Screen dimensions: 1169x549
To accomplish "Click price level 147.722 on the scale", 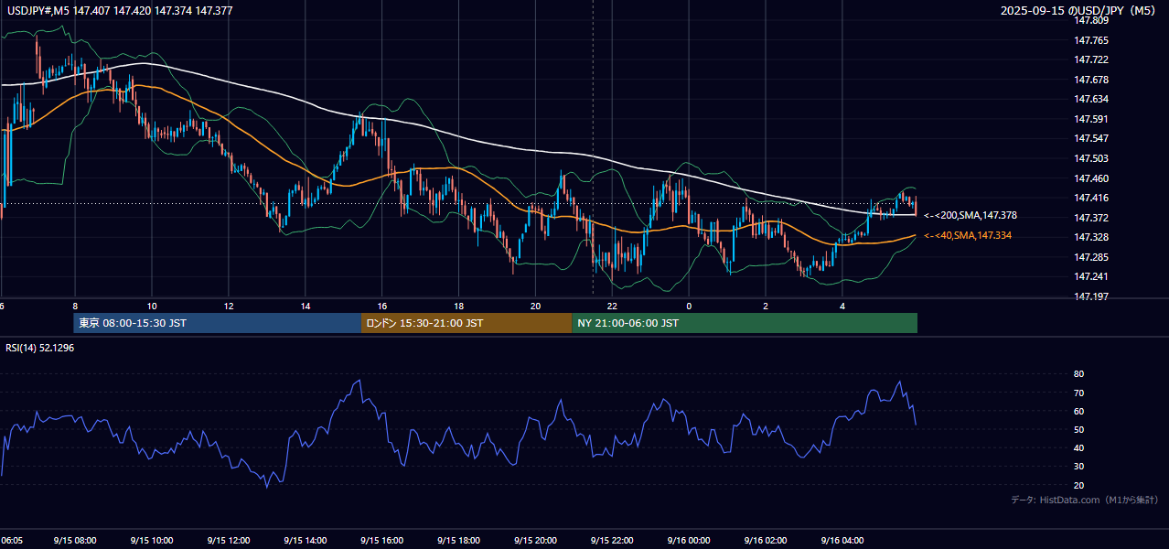I will click(1090, 59).
